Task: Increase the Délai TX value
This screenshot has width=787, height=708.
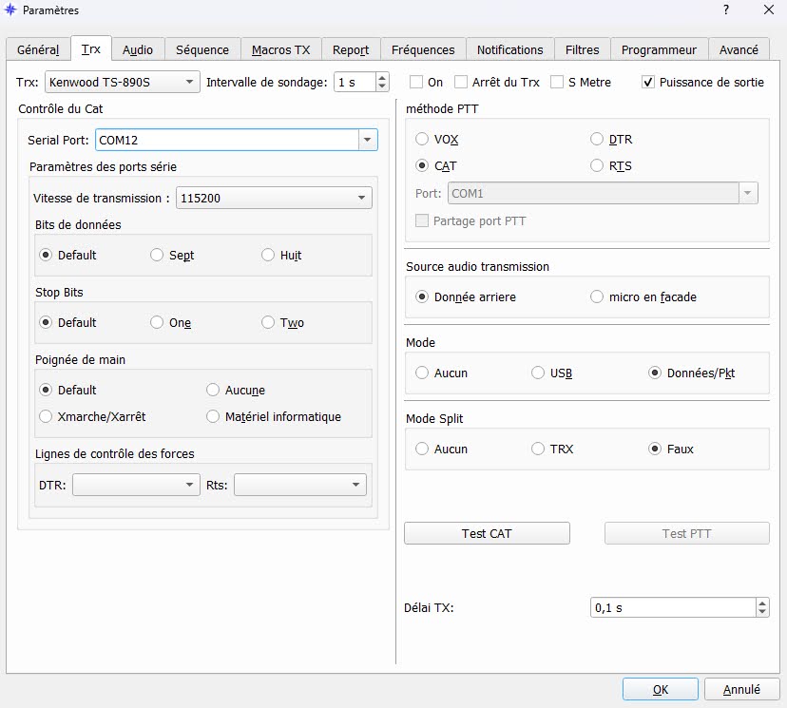Action: [x=762, y=603]
